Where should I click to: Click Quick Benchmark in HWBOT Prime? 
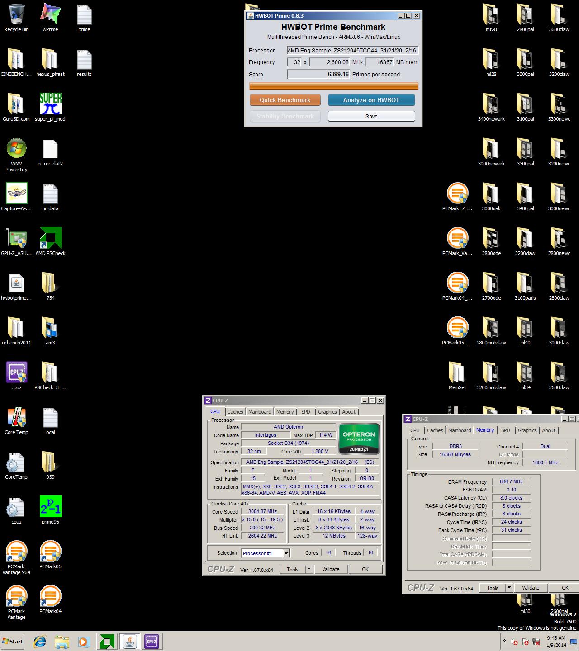(285, 100)
